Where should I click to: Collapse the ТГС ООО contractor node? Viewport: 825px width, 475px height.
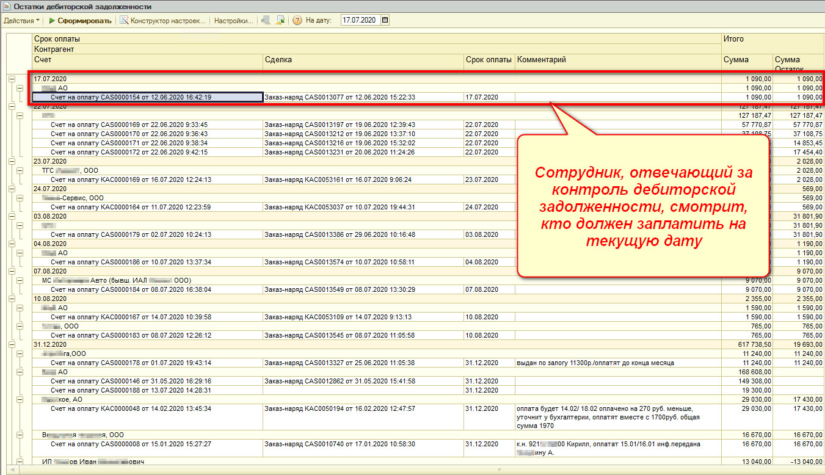pos(20,170)
